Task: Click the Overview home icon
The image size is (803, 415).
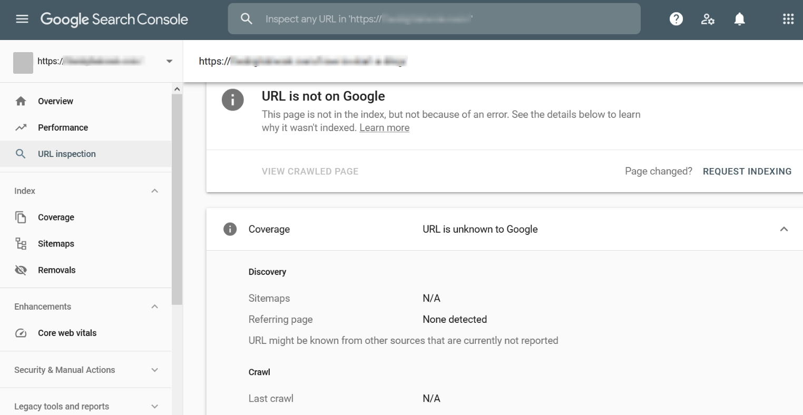Action: 21,101
